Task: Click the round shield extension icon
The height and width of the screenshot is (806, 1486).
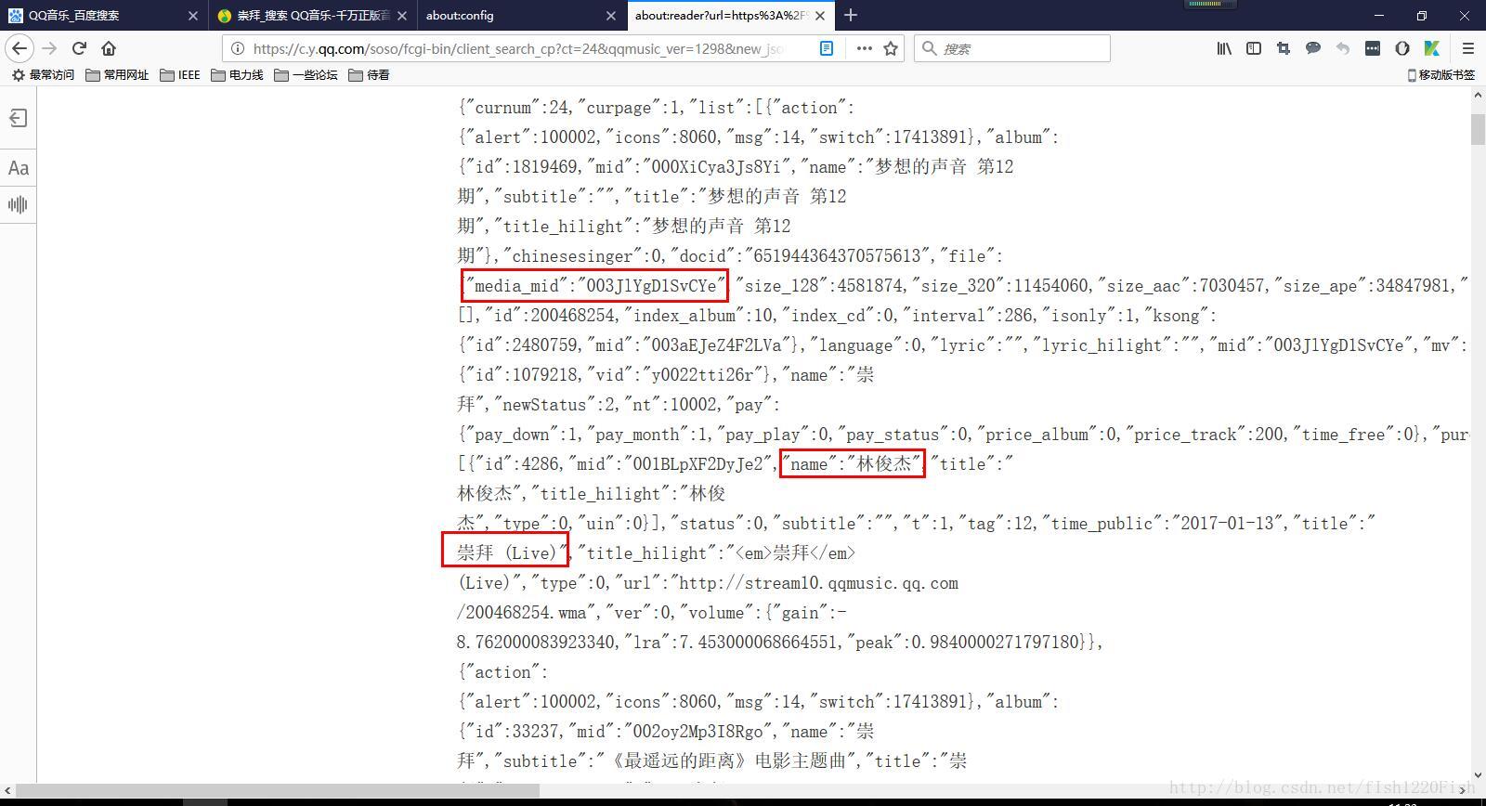Action: [1402, 48]
